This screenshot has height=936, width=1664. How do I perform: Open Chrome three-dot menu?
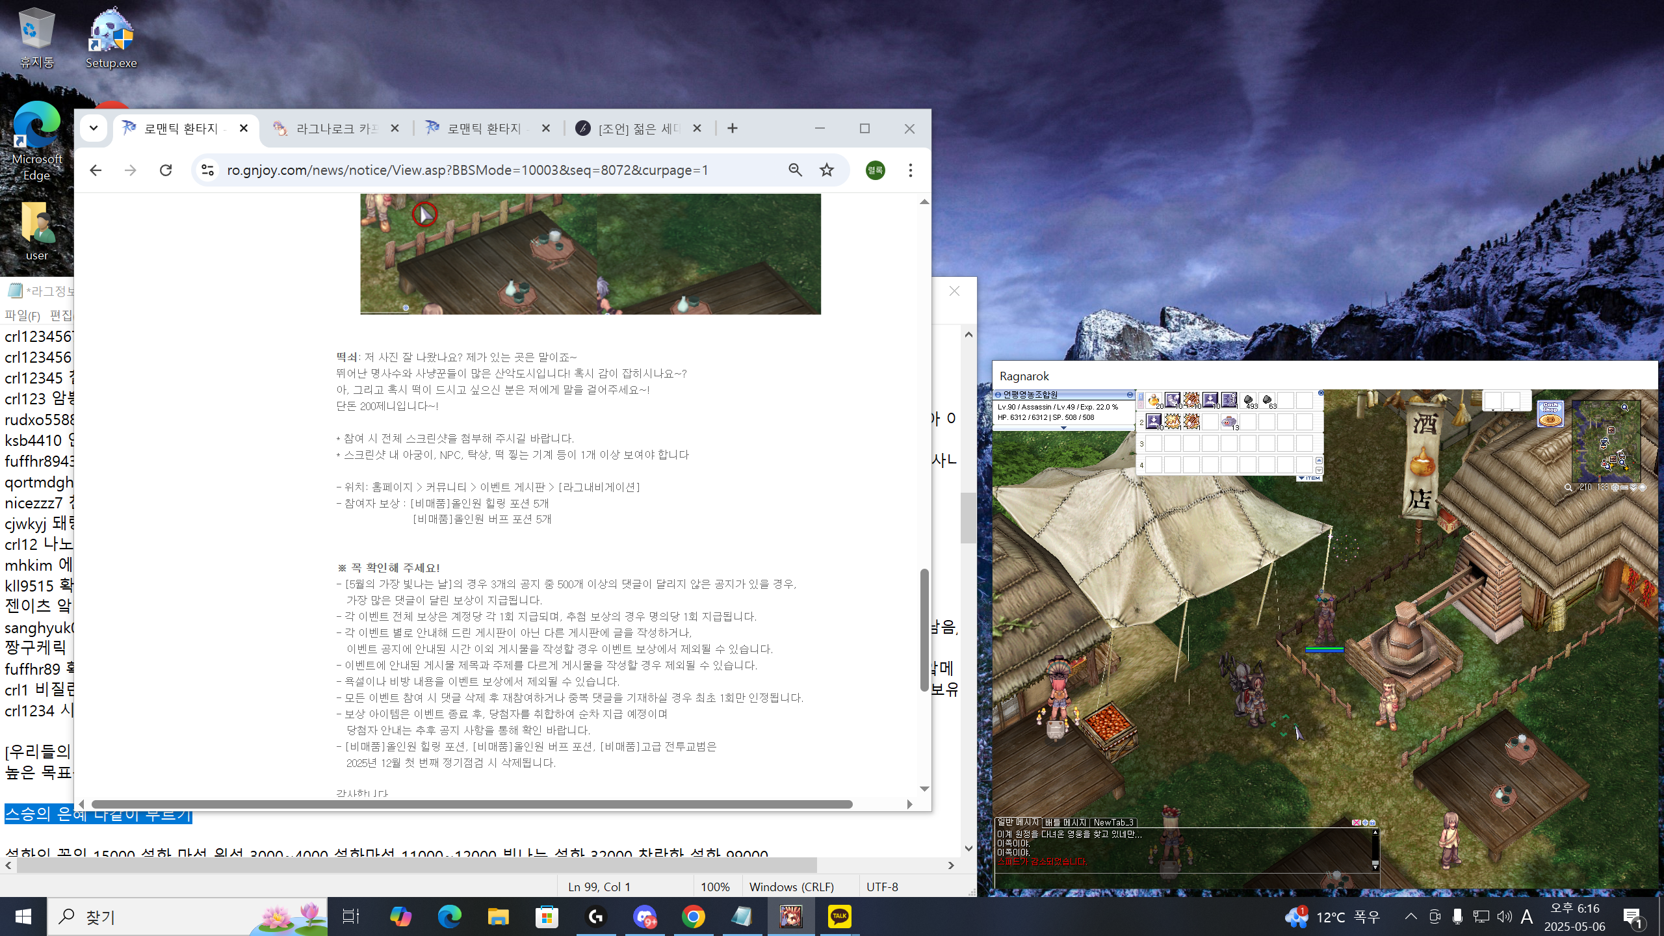(x=910, y=170)
